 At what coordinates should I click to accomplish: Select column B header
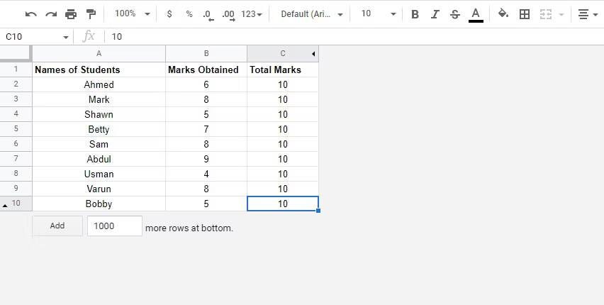(x=206, y=54)
